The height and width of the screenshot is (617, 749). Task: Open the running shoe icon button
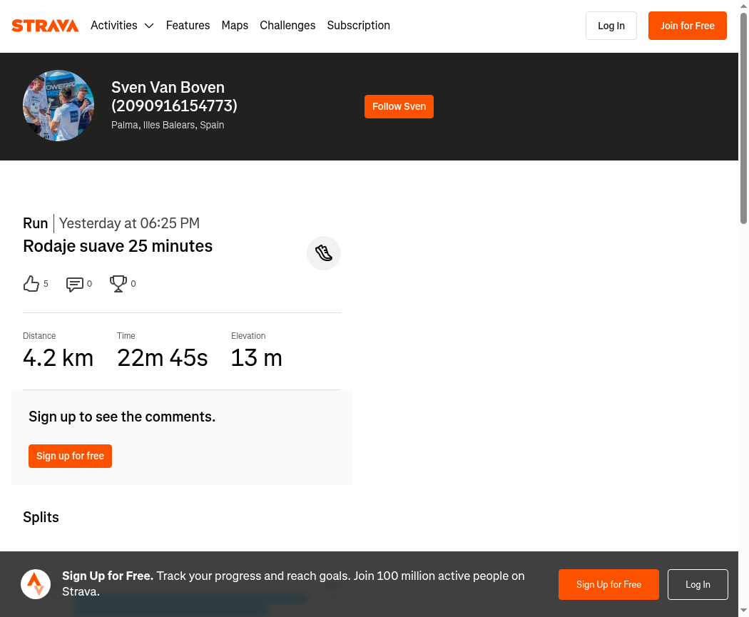point(324,253)
